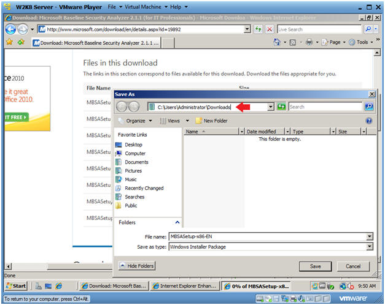This screenshot has height=305, width=385.
Task: Click the Hide Folders button
Action: pos(137,266)
